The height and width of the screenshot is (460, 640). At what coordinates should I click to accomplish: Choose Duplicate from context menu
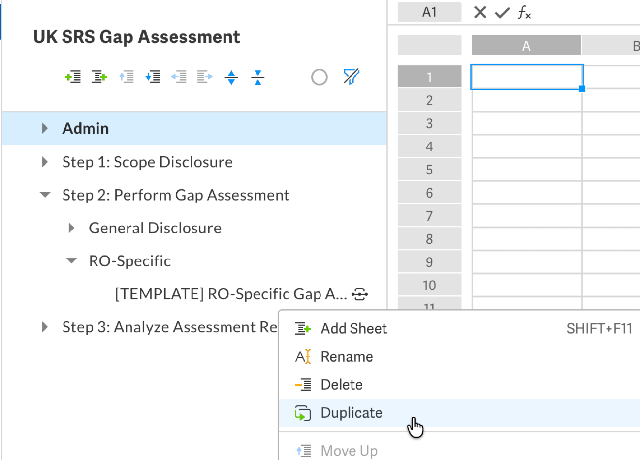pos(459,413)
